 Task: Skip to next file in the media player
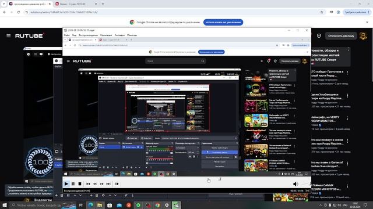[108, 183]
